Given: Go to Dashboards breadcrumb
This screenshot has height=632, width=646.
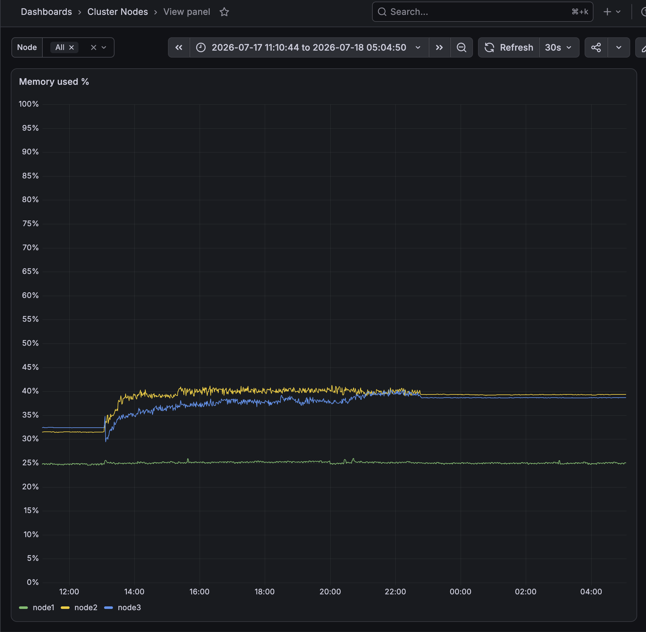Looking at the screenshot, I should [47, 12].
